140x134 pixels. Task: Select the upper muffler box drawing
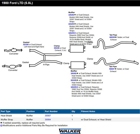77,49
